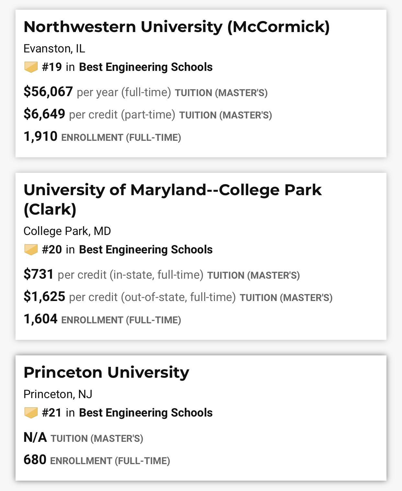Open the Princeton University listing title
402x491 pixels.
pos(106,373)
